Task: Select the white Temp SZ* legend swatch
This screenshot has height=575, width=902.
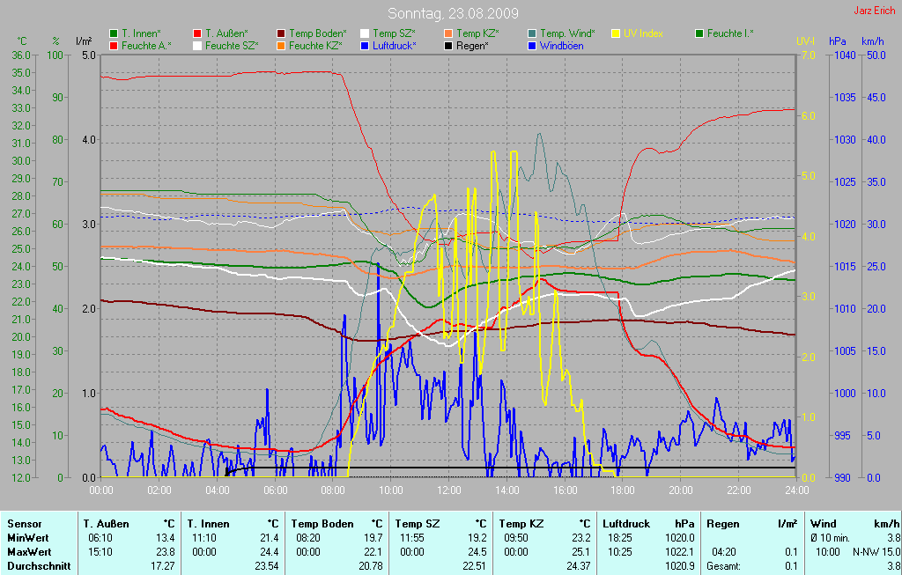Action: click(365, 34)
